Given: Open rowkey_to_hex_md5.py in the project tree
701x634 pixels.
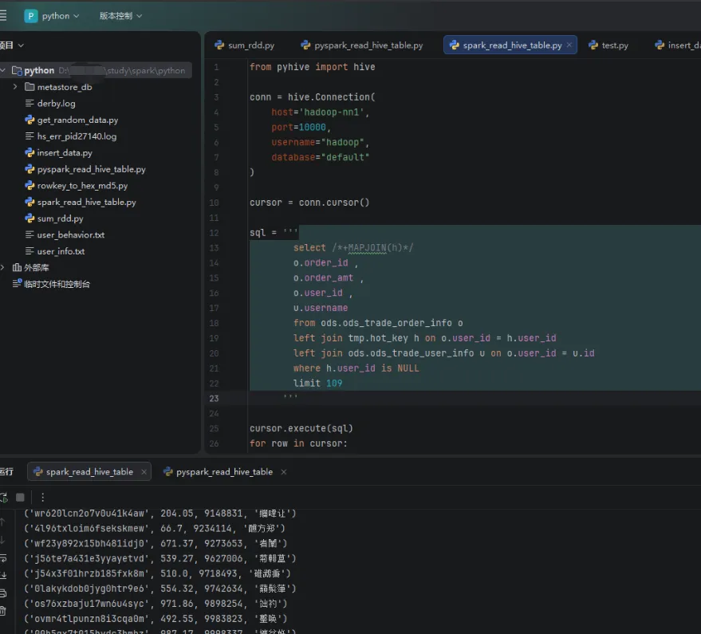Looking at the screenshot, I should [x=82, y=186].
